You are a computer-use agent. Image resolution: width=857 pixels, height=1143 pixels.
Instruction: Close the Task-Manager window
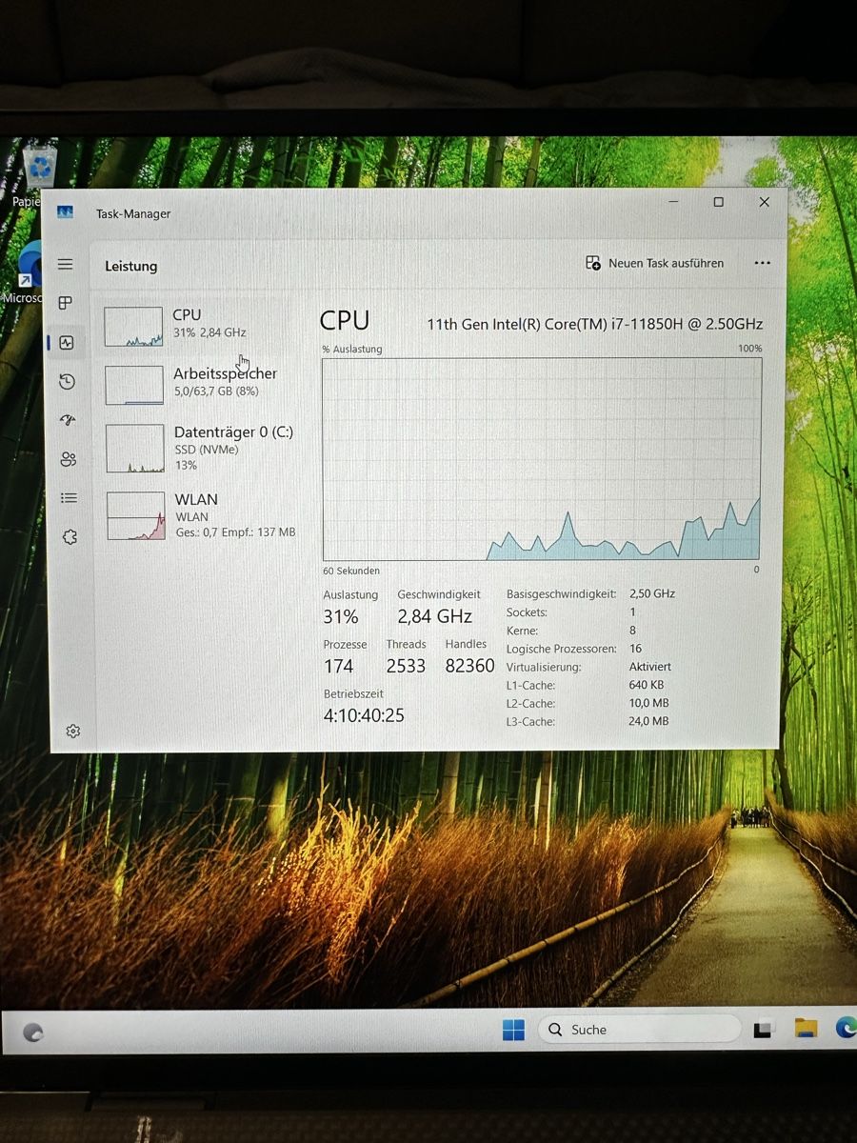(764, 202)
